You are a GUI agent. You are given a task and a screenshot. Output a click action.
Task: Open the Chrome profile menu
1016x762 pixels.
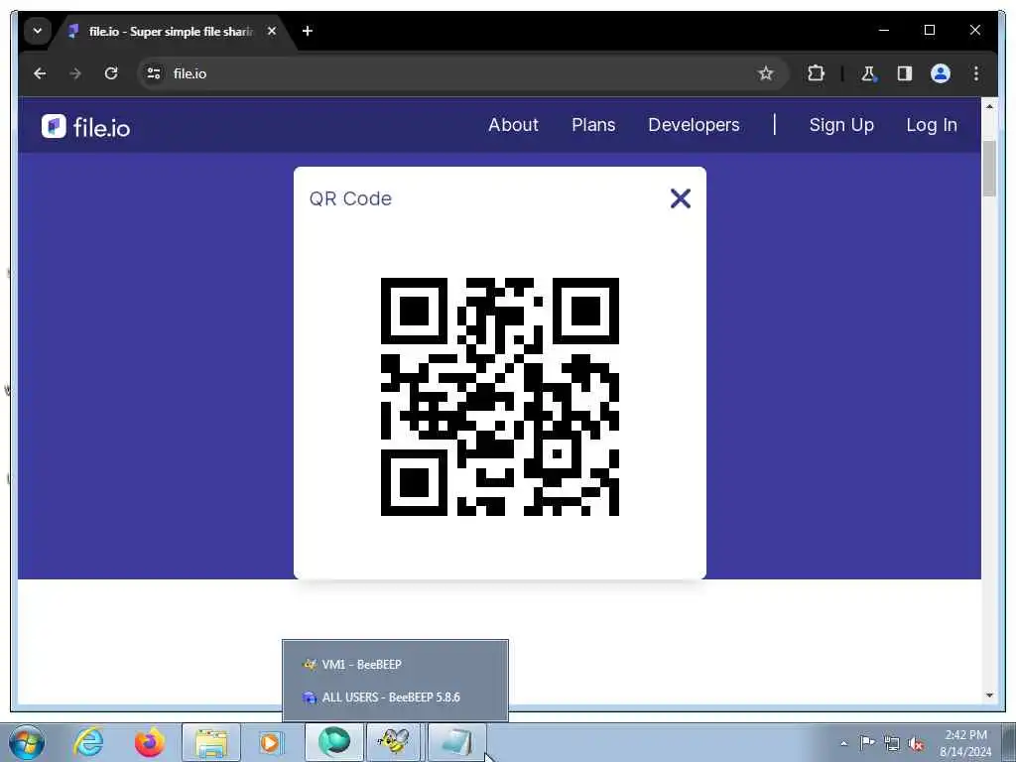point(941,73)
